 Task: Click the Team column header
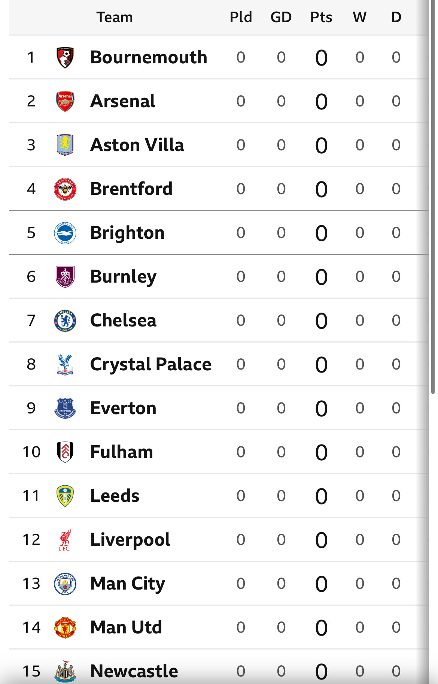(115, 17)
